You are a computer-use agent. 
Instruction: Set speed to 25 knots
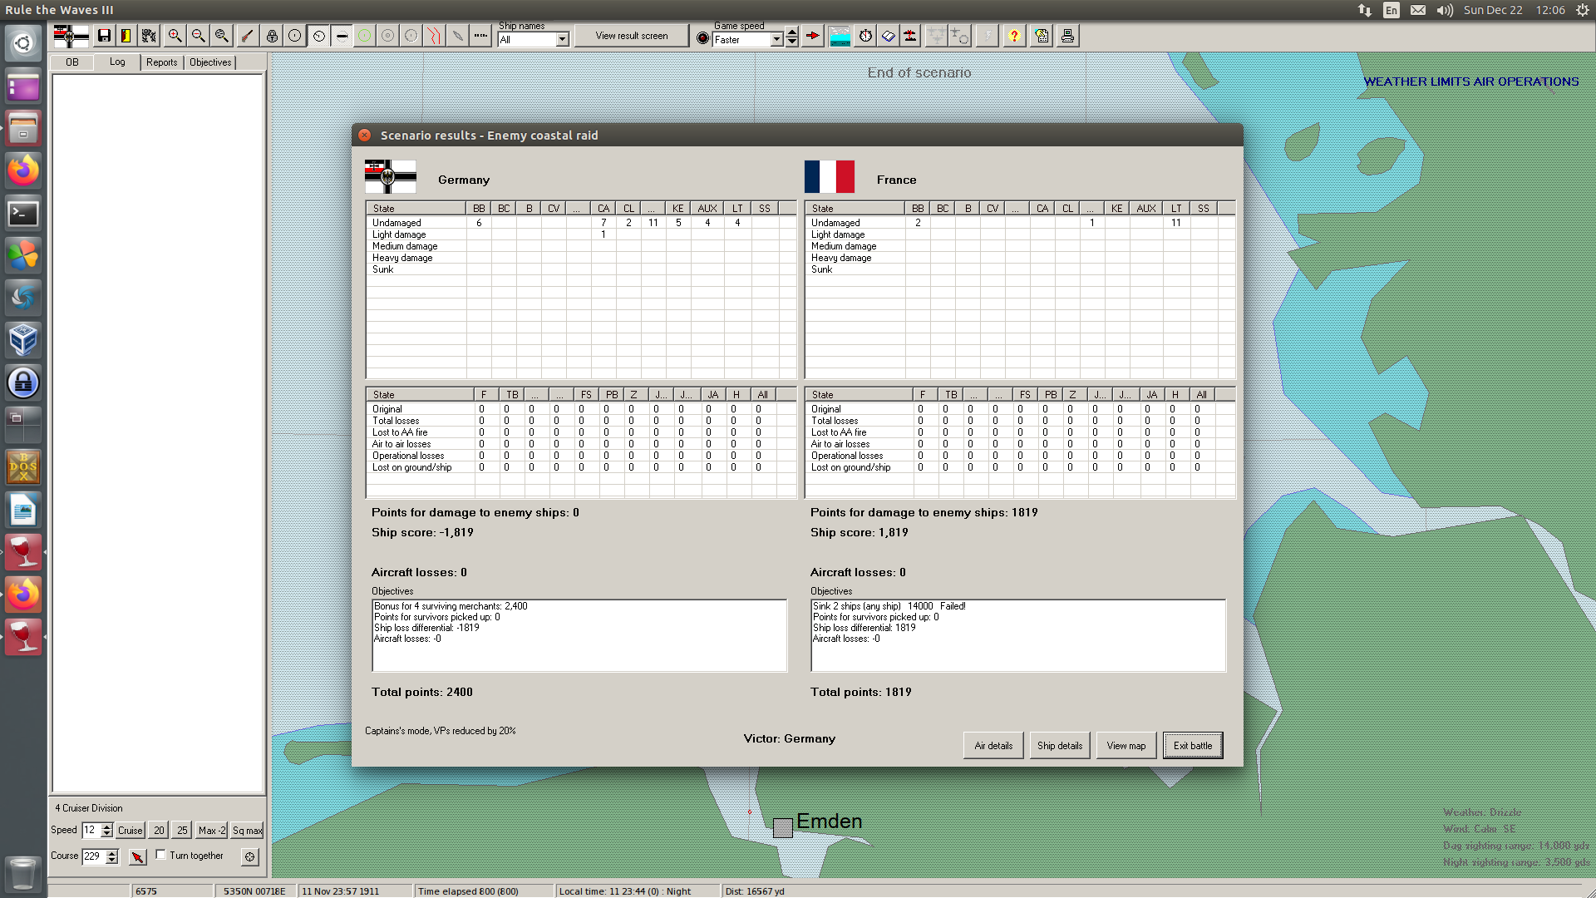pyautogui.click(x=182, y=830)
